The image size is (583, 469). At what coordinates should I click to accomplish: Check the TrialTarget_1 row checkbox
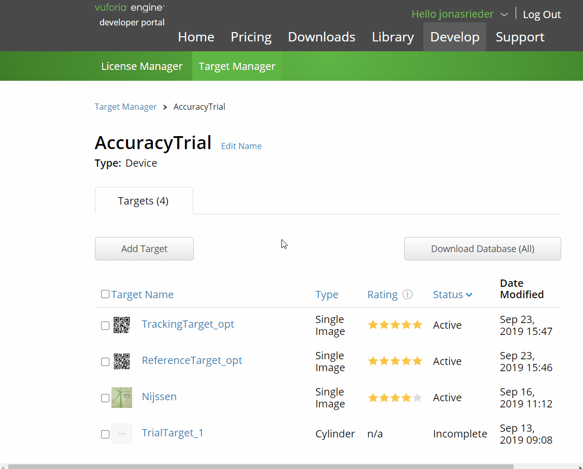click(105, 434)
